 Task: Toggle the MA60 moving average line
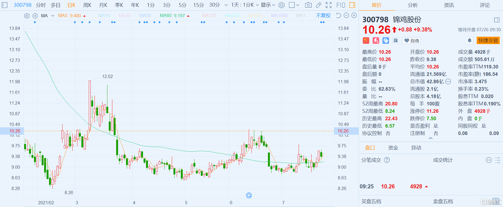[175, 16]
